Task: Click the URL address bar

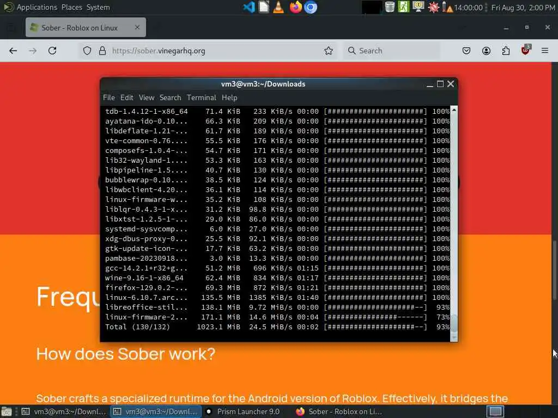Action: [x=208, y=51]
